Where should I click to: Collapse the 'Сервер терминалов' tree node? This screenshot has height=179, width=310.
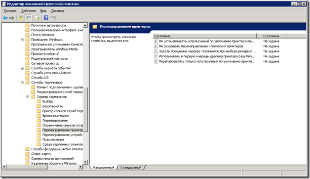(28, 96)
